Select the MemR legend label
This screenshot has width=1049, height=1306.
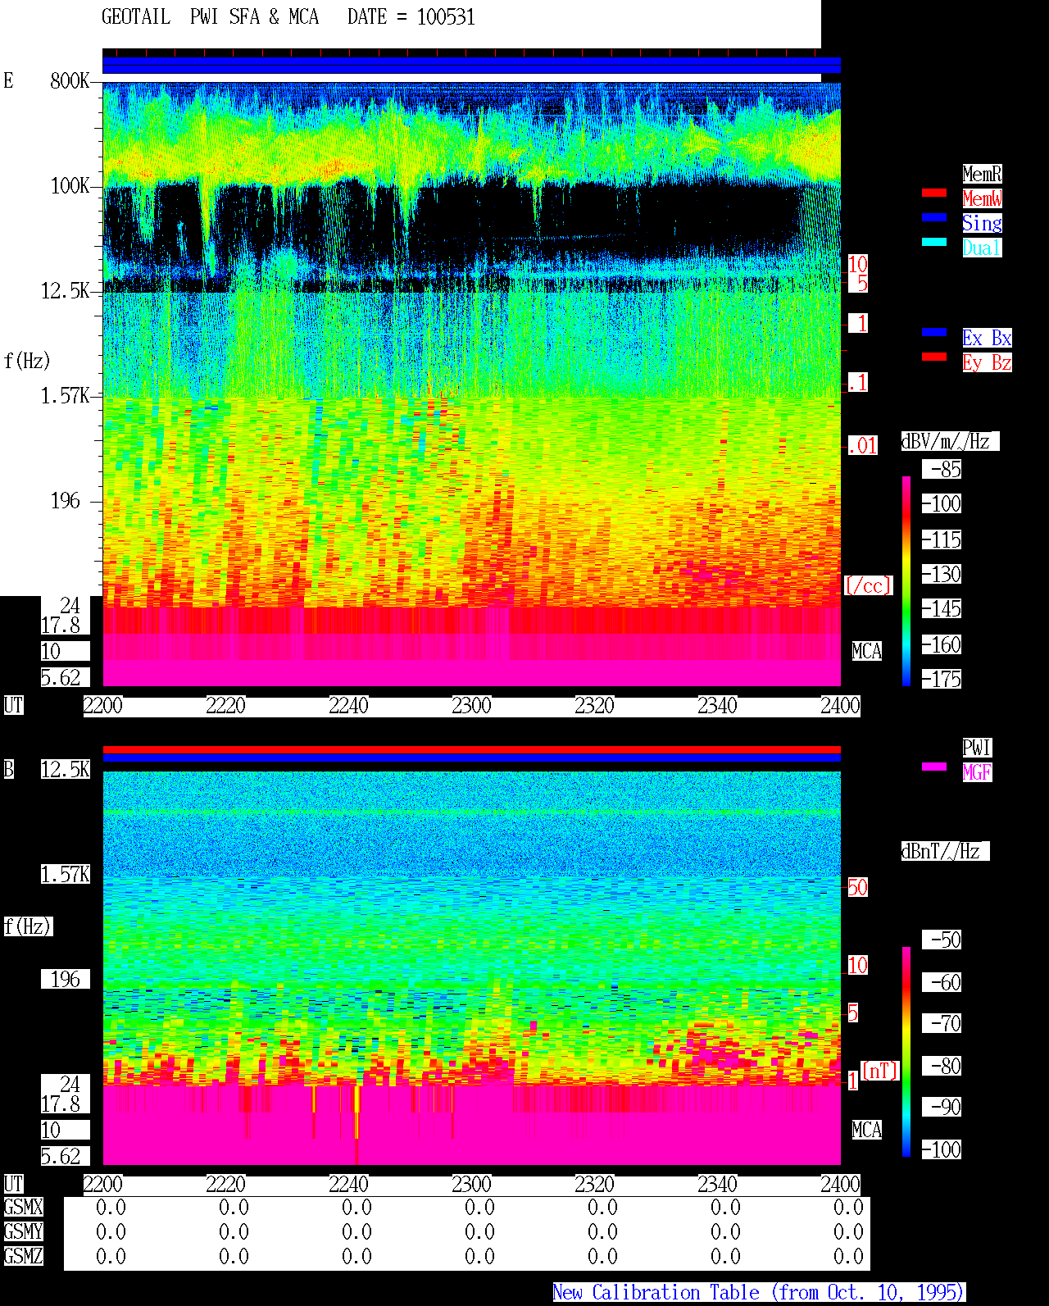coord(982,174)
